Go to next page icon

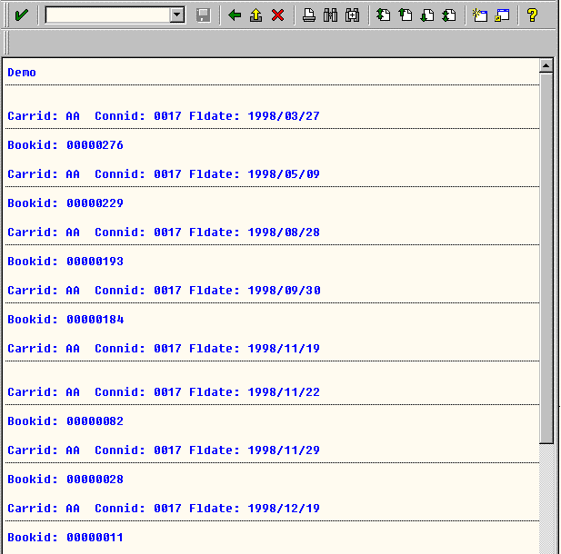pos(426,15)
